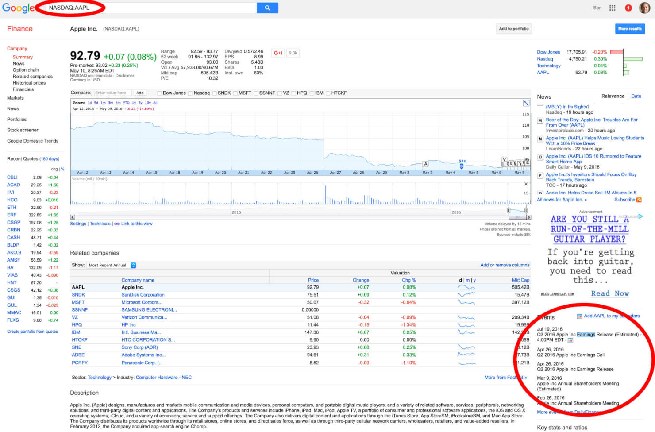Click the O news marker icon
Viewport: 655px width, 432px height.
[x=540, y=157]
